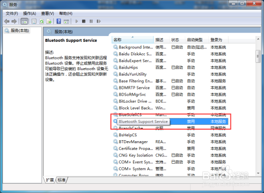This screenshot has width=264, height=193.
Task: Click the Stop service square icon
Action: [84, 21]
